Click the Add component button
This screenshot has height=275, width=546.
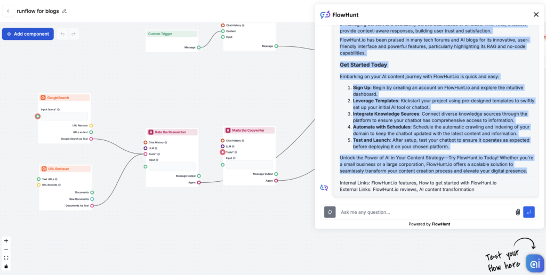[28, 34]
